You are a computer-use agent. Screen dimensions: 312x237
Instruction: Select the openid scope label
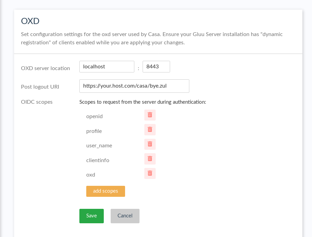[x=94, y=116]
